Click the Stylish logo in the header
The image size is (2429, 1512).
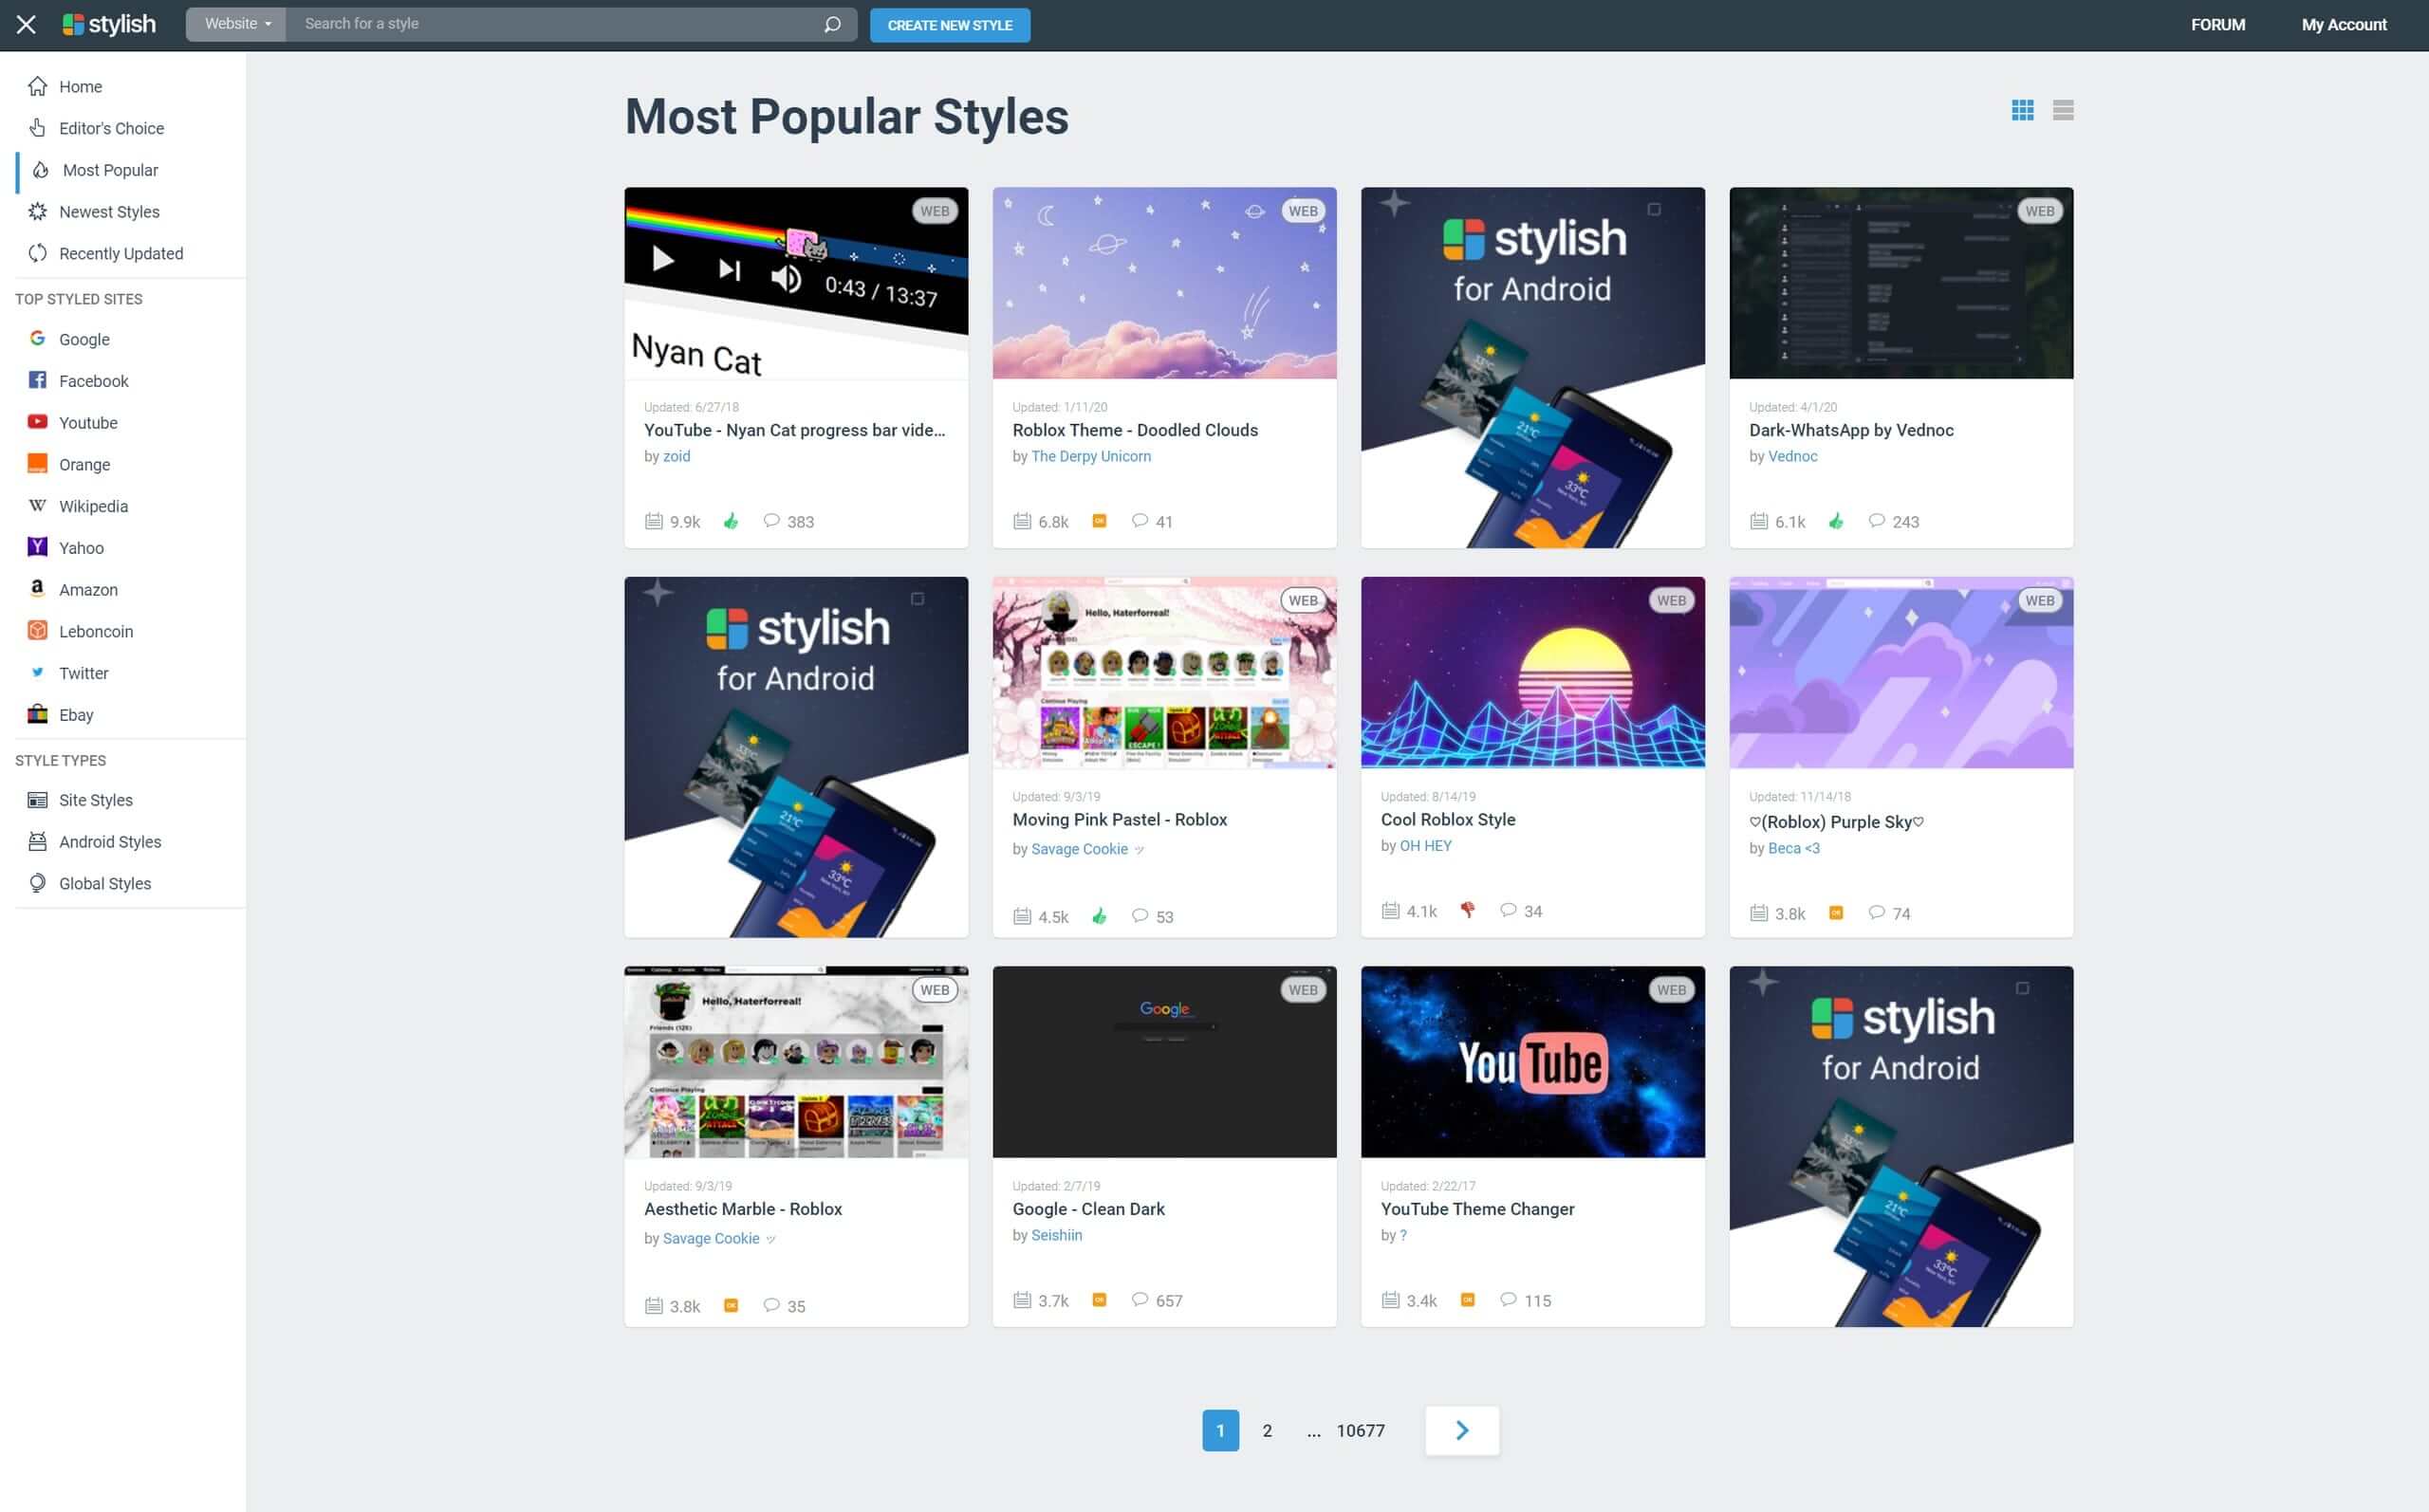pyautogui.click(x=109, y=24)
